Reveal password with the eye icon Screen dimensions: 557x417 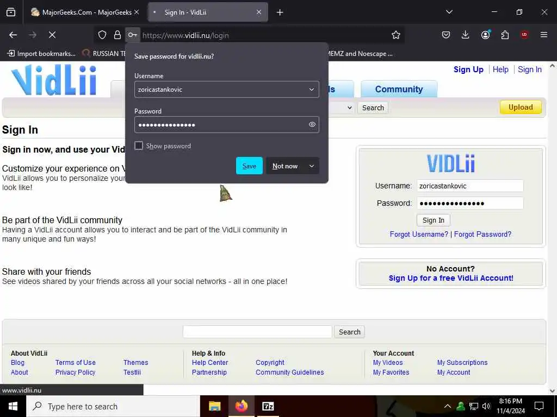click(x=312, y=124)
